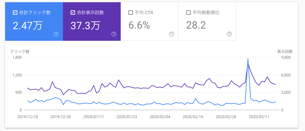
Task: Select the 2.47万 total clicks value
Action: point(27,25)
